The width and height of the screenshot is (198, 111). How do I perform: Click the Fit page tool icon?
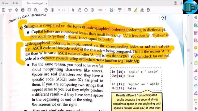click(x=111, y=10)
